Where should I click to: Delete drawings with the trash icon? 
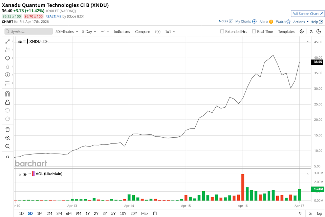(7, 130)
